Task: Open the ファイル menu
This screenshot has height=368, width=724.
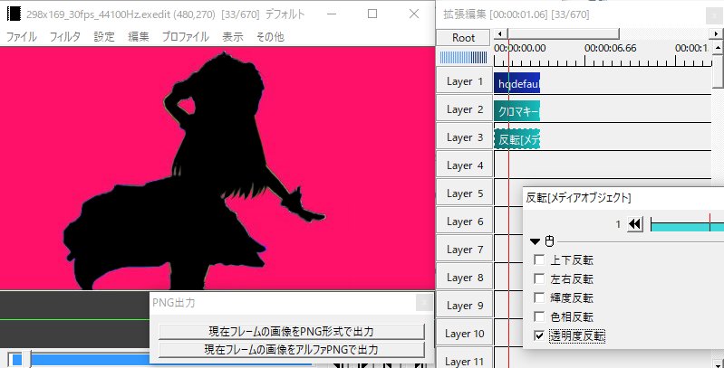Action: click(x=21, y=37)
